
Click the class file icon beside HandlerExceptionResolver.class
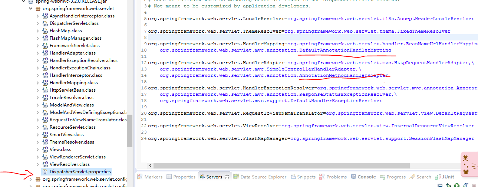pyautogui.click(x=45, y=60)
